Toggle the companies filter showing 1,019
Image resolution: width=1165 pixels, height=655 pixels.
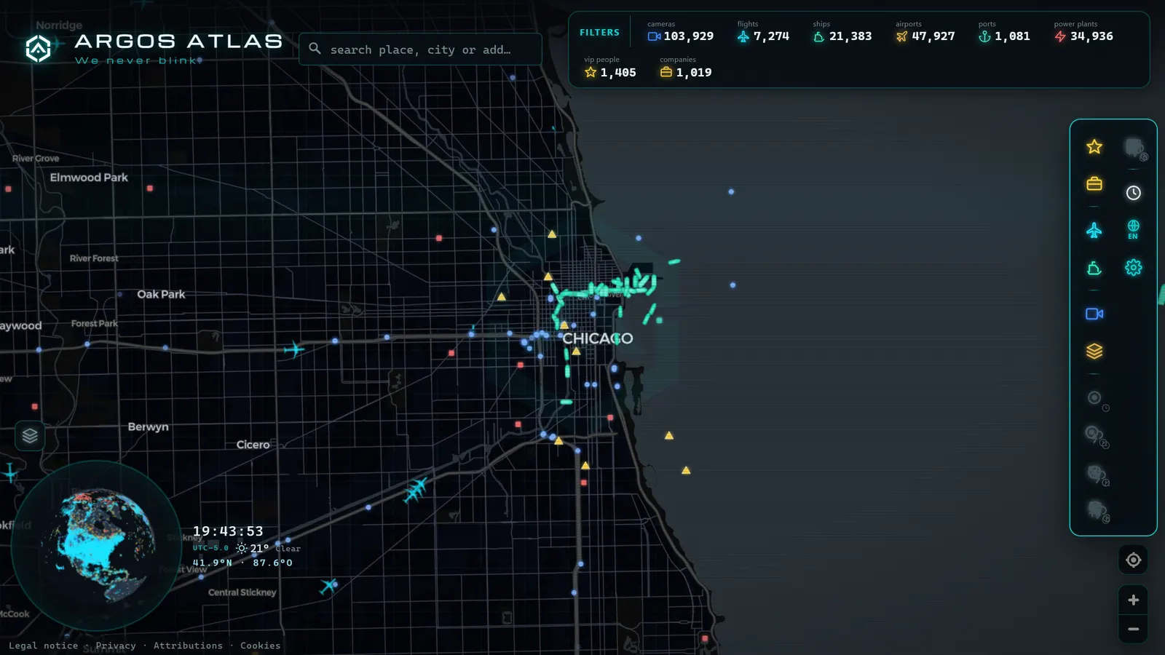coord(685,68)
